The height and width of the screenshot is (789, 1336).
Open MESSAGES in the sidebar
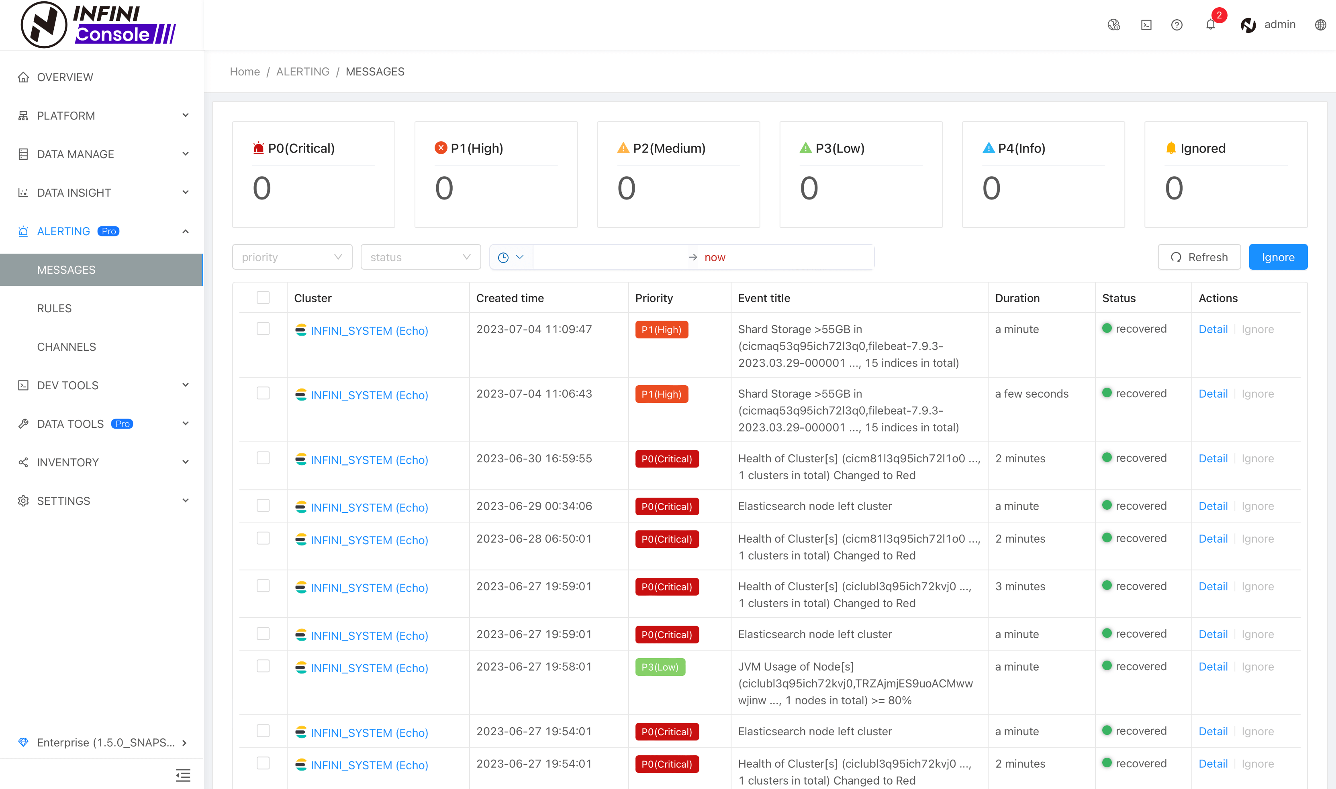(x=102, y=270)
